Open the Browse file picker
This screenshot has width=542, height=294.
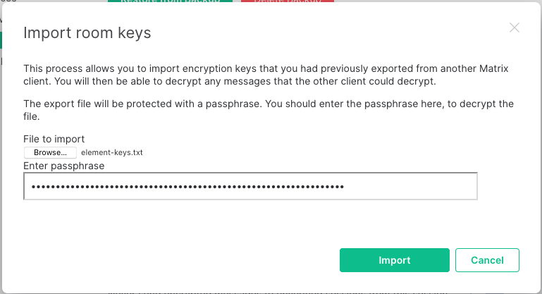(50, 152)
